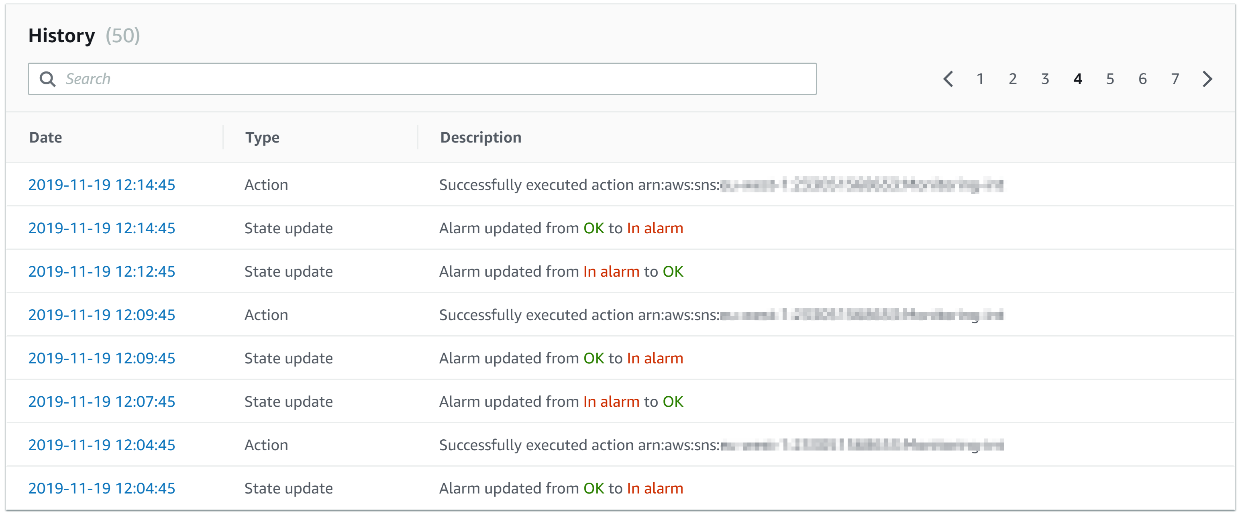Open the 12:09:45 Action entry date link
Viewport: 1246px width, 520px height.
(102, 315)
